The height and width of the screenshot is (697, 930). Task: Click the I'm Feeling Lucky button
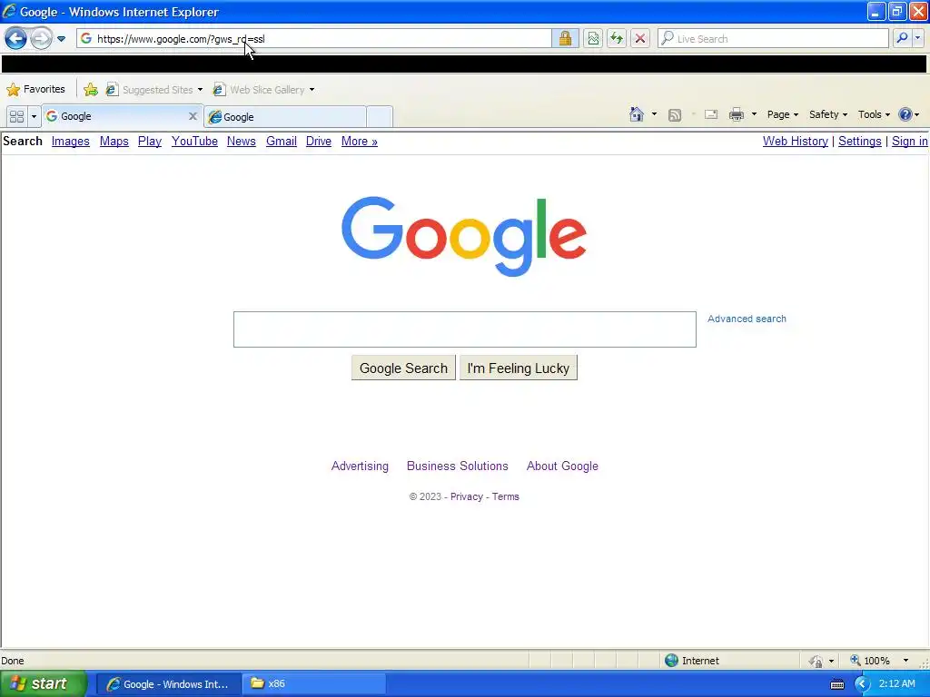(519, 368)
